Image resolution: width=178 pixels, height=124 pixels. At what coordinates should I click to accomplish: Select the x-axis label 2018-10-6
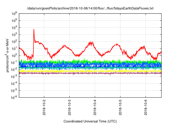[x=146, y=107]
